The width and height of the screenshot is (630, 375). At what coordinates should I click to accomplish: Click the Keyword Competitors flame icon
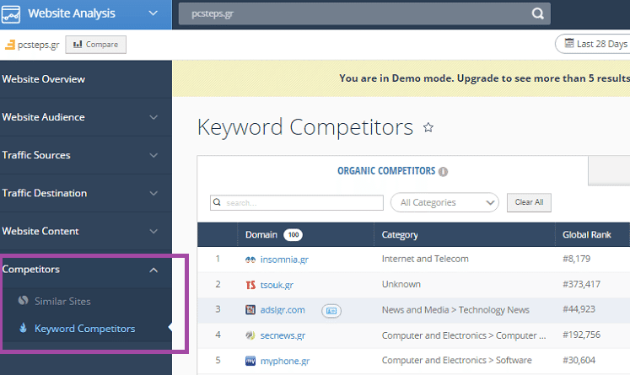24,328
